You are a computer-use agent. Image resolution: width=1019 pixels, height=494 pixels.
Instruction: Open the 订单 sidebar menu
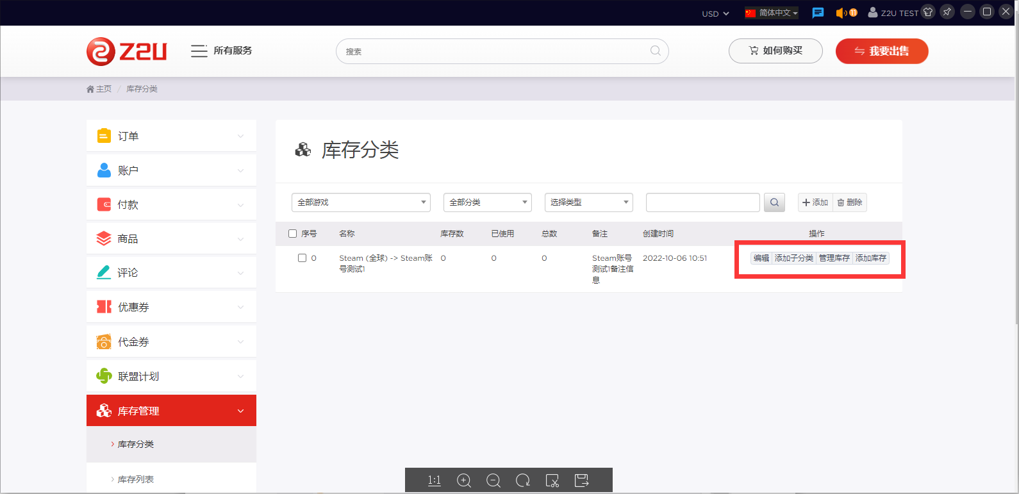(171, 136)
